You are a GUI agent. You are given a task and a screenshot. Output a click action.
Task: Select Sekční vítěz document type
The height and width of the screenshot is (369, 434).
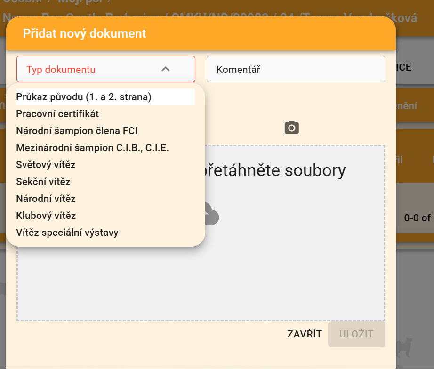(x=43, y=182)
